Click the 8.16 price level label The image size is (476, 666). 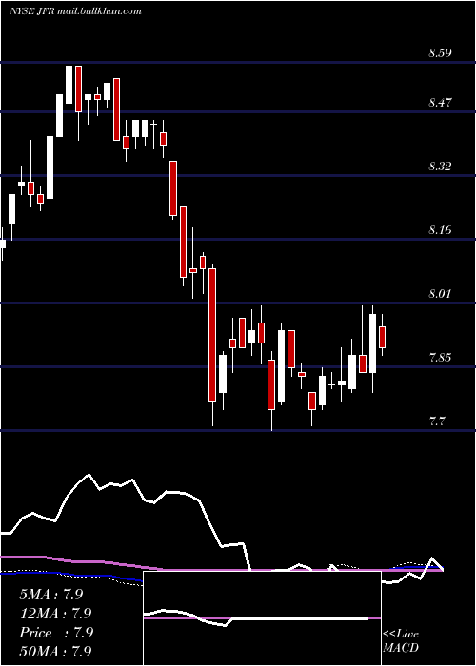click(440, 230)
